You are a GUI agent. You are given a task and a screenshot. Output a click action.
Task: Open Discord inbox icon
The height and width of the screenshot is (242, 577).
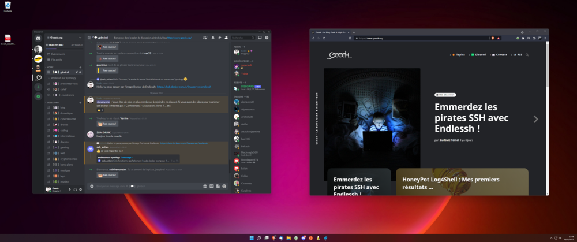coord(260,38)
